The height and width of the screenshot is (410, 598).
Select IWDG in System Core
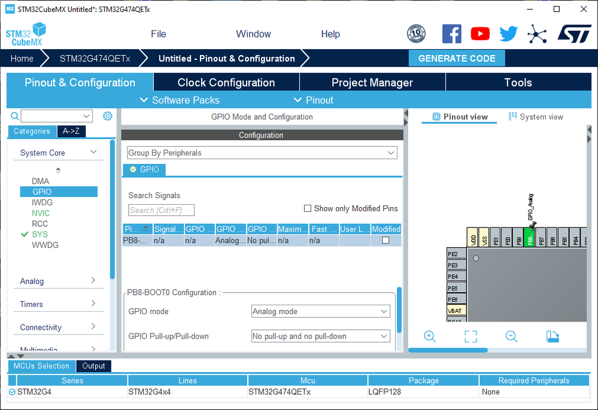coord(42,202)
